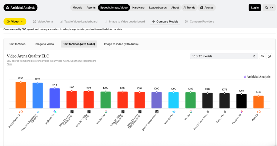
Task: Click the copy link icon button
Action: (x=262, y=56)
